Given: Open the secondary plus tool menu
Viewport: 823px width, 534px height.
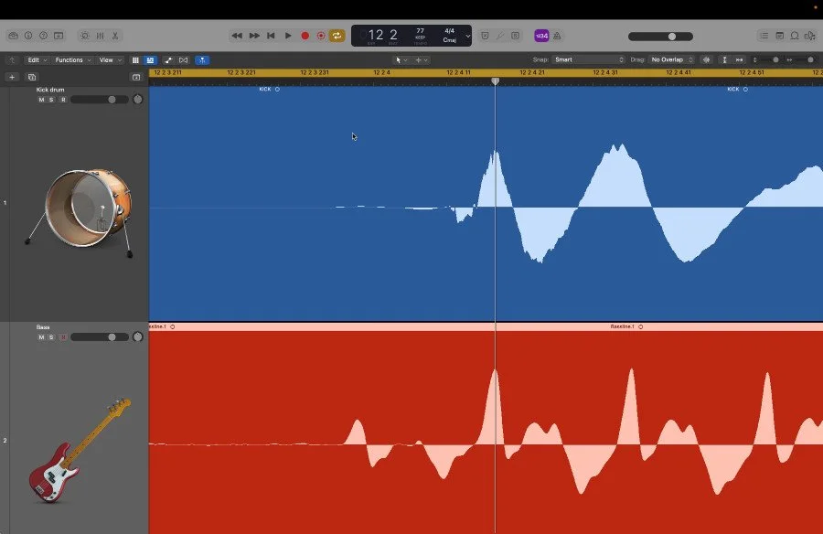Looking at the screenshot, I should pos(422,59).
